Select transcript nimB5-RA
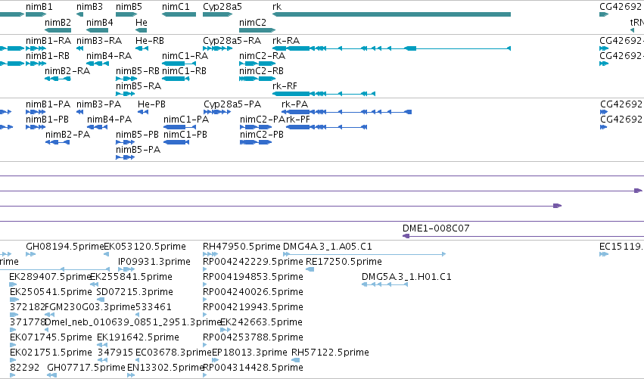 [126, 94]
